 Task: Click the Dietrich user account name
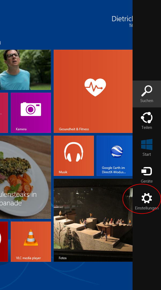click(x=122, y=19)
